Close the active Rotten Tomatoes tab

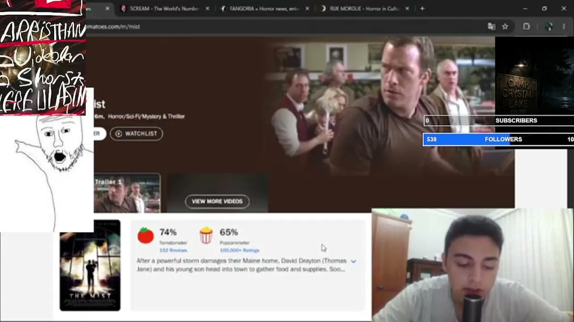click(107, 8)
